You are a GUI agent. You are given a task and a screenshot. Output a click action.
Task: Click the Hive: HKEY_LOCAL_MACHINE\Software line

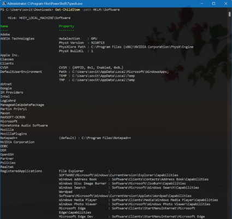39,18
